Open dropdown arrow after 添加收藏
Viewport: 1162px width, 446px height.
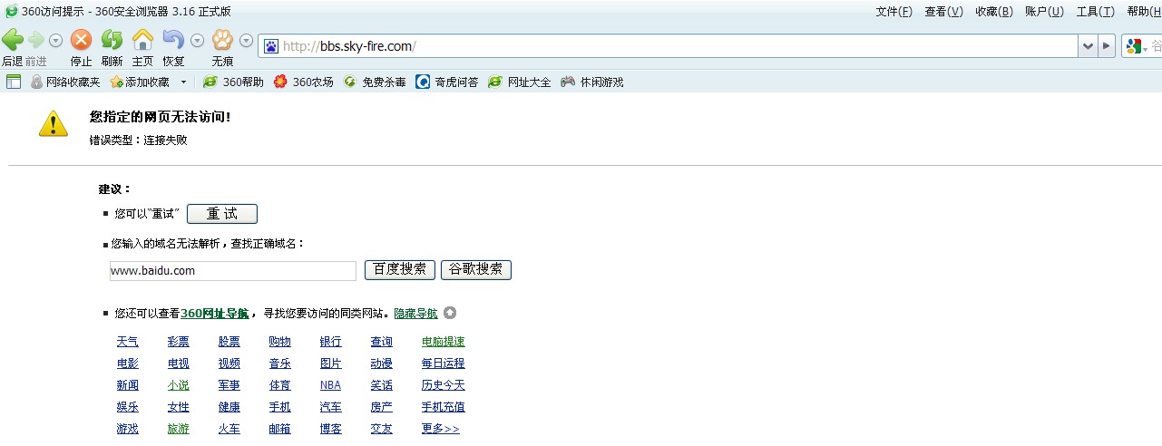tap(184, 82)
